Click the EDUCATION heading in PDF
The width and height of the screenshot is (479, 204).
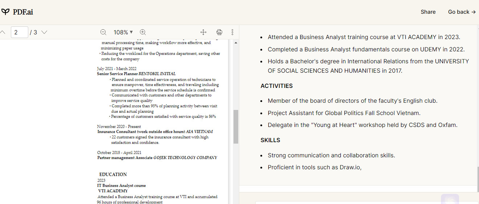113,174
